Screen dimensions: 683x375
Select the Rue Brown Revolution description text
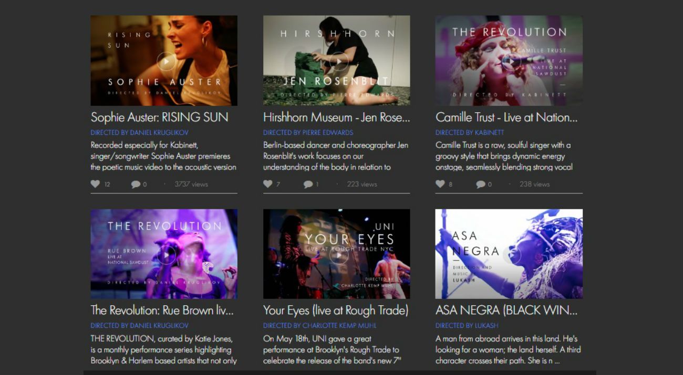pos(163,349)
